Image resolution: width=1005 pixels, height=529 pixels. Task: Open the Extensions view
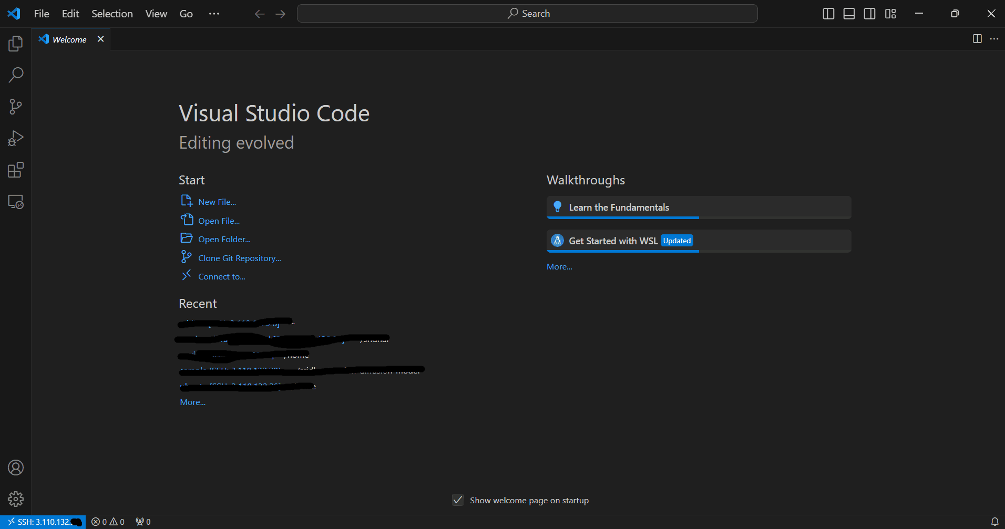[x=16, y=170]
